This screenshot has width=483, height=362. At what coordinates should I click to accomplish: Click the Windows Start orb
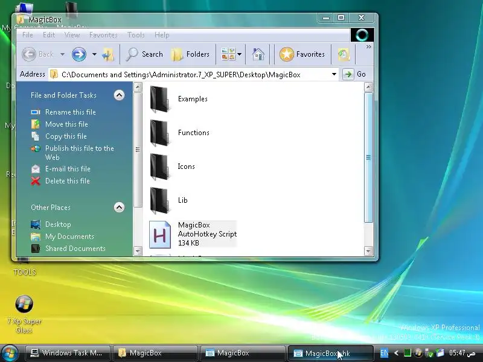point(10,353)
